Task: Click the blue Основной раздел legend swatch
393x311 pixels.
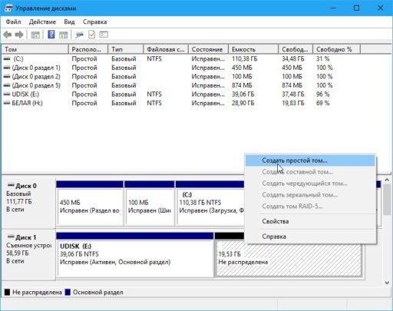Action: 68,292
